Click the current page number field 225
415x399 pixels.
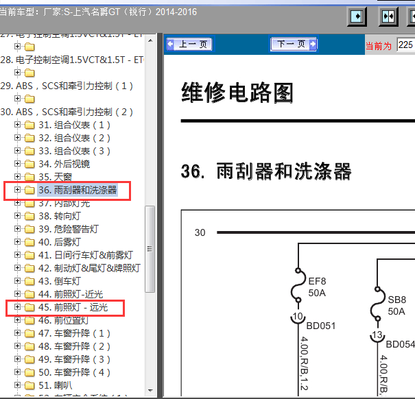pyautogui.click(x=405, y=45)
